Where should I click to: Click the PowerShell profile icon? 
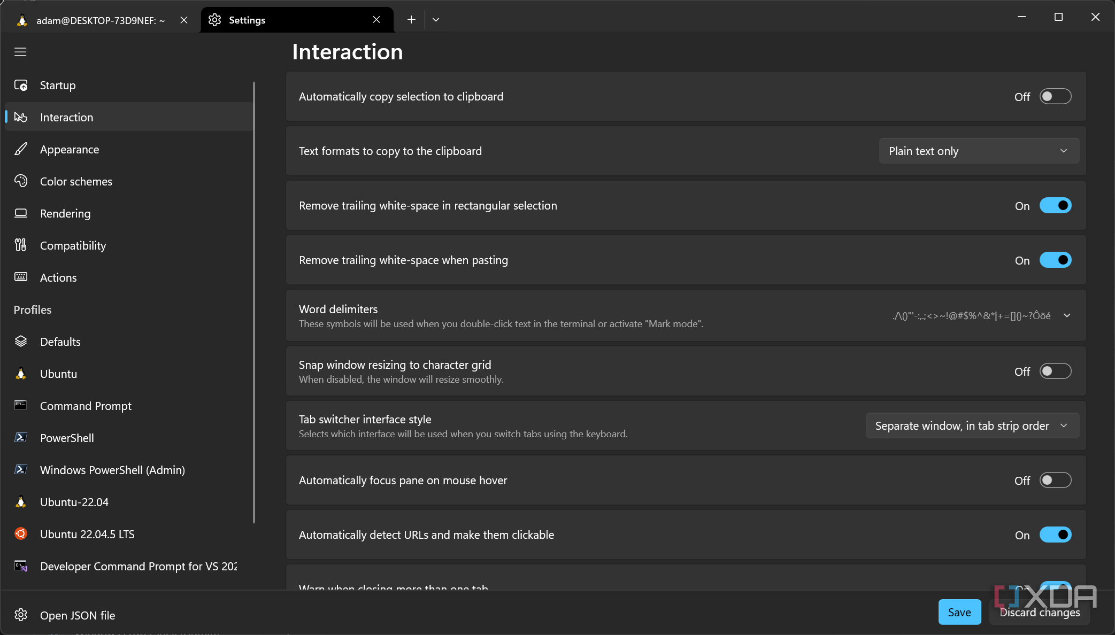point(21,438)
